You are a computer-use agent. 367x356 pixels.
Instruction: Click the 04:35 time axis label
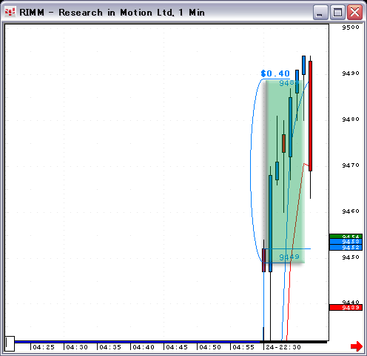pos(110,347)
